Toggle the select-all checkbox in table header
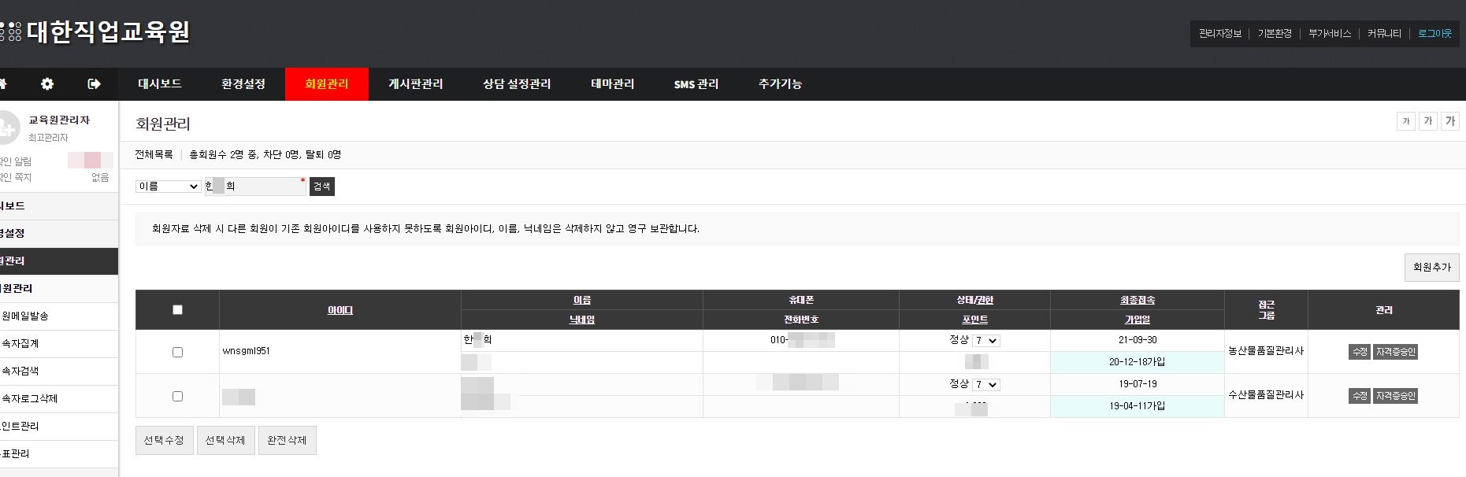The image size is (1466, 477). coord(177,310)
